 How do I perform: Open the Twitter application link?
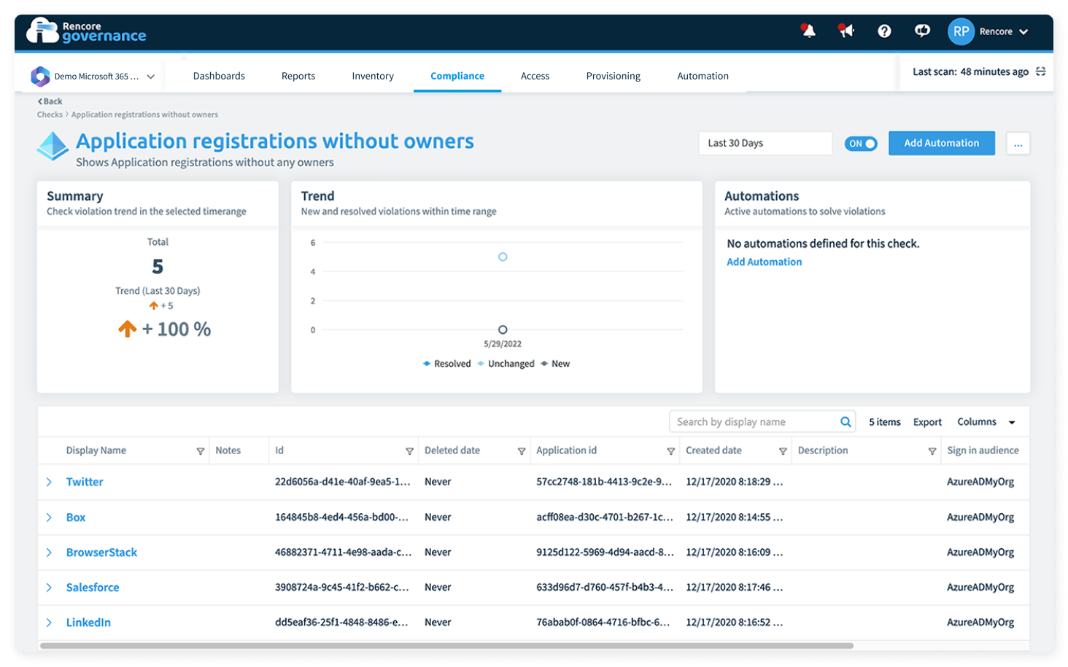coord(85,482)
